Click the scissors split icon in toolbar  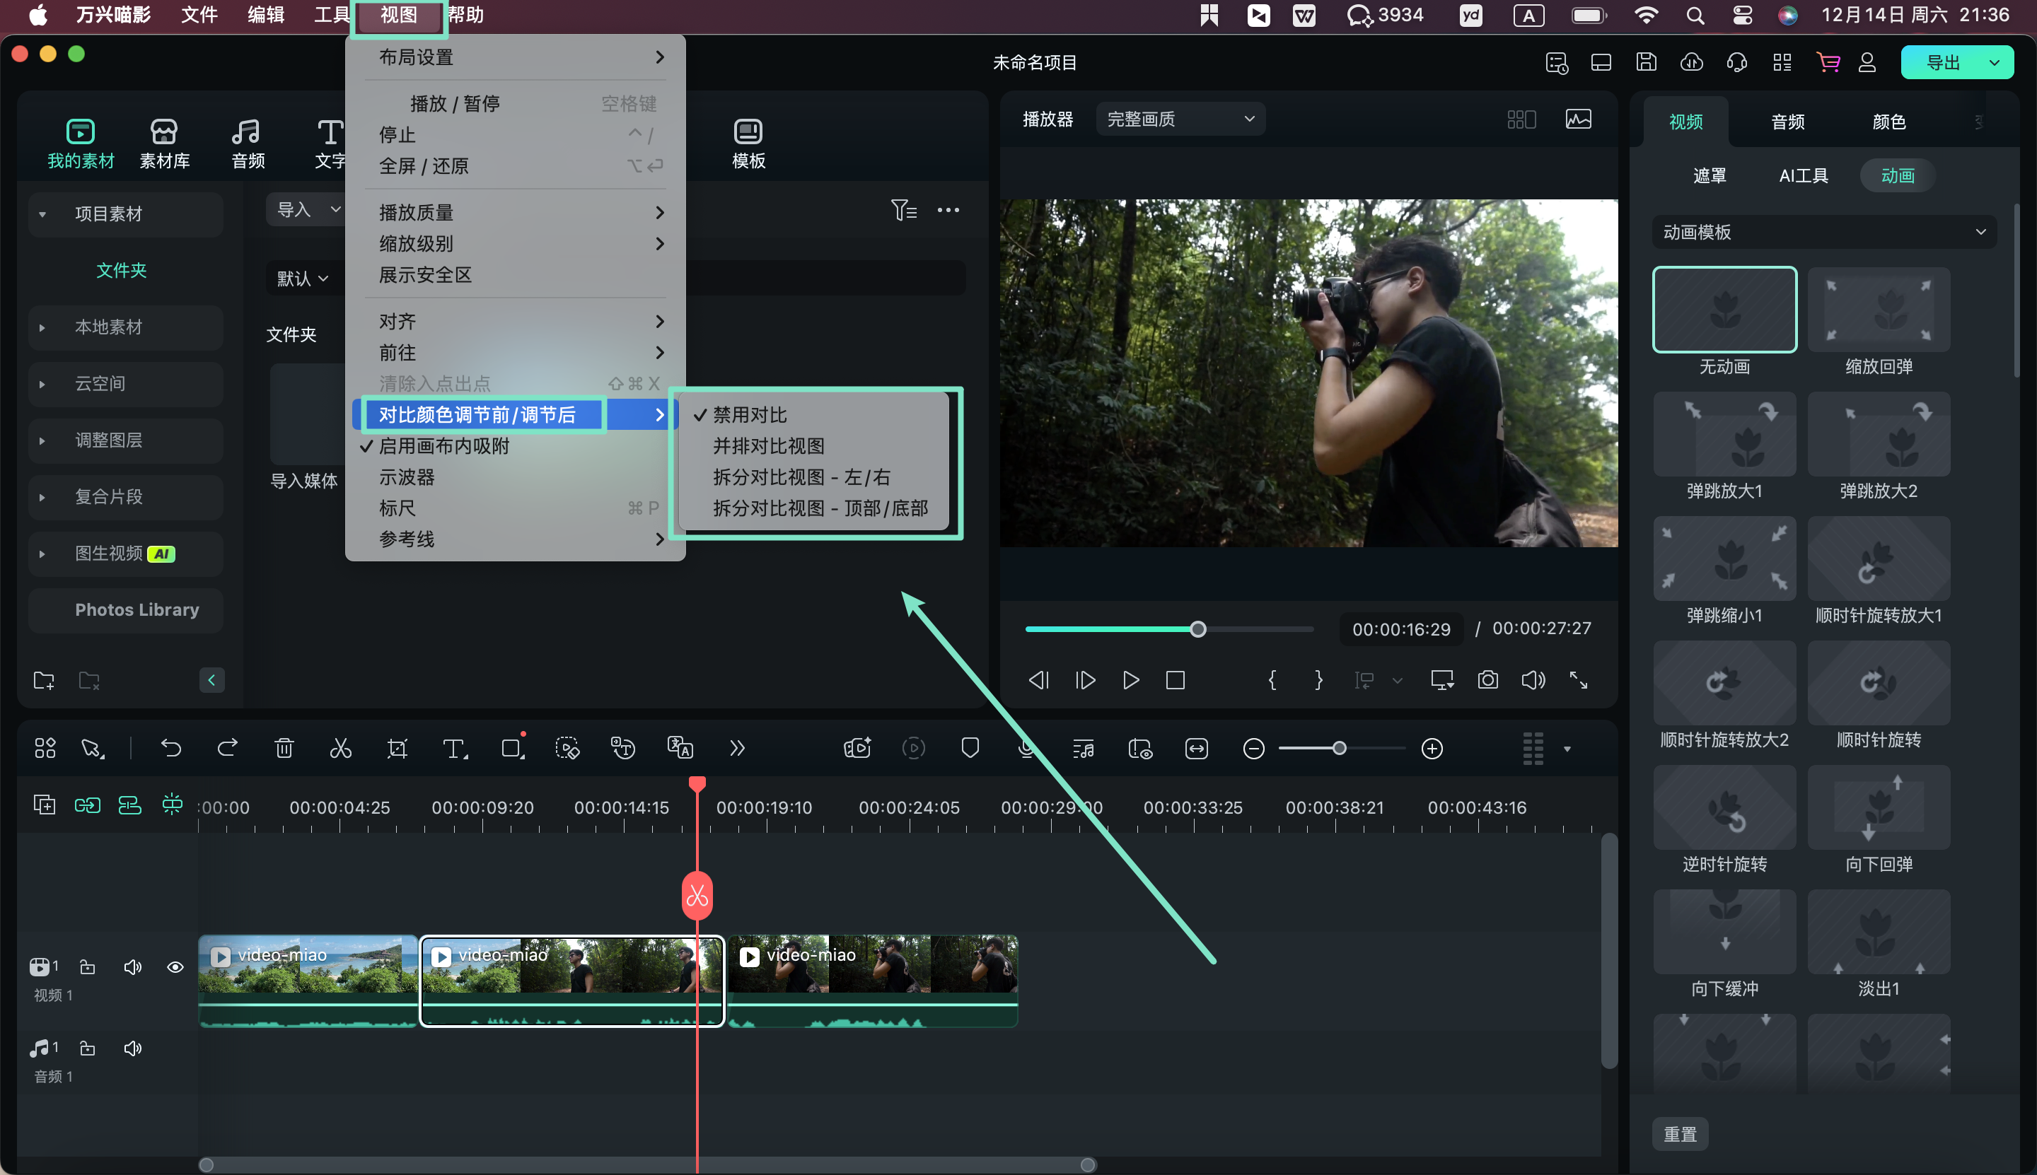click(340, 748)
